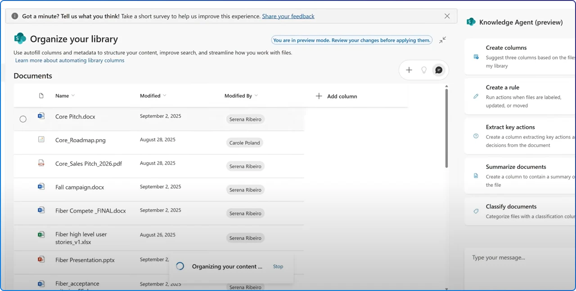
Task: Click August 28, 2025 date for Core_Roadmap.png
Action: (157, 140)
